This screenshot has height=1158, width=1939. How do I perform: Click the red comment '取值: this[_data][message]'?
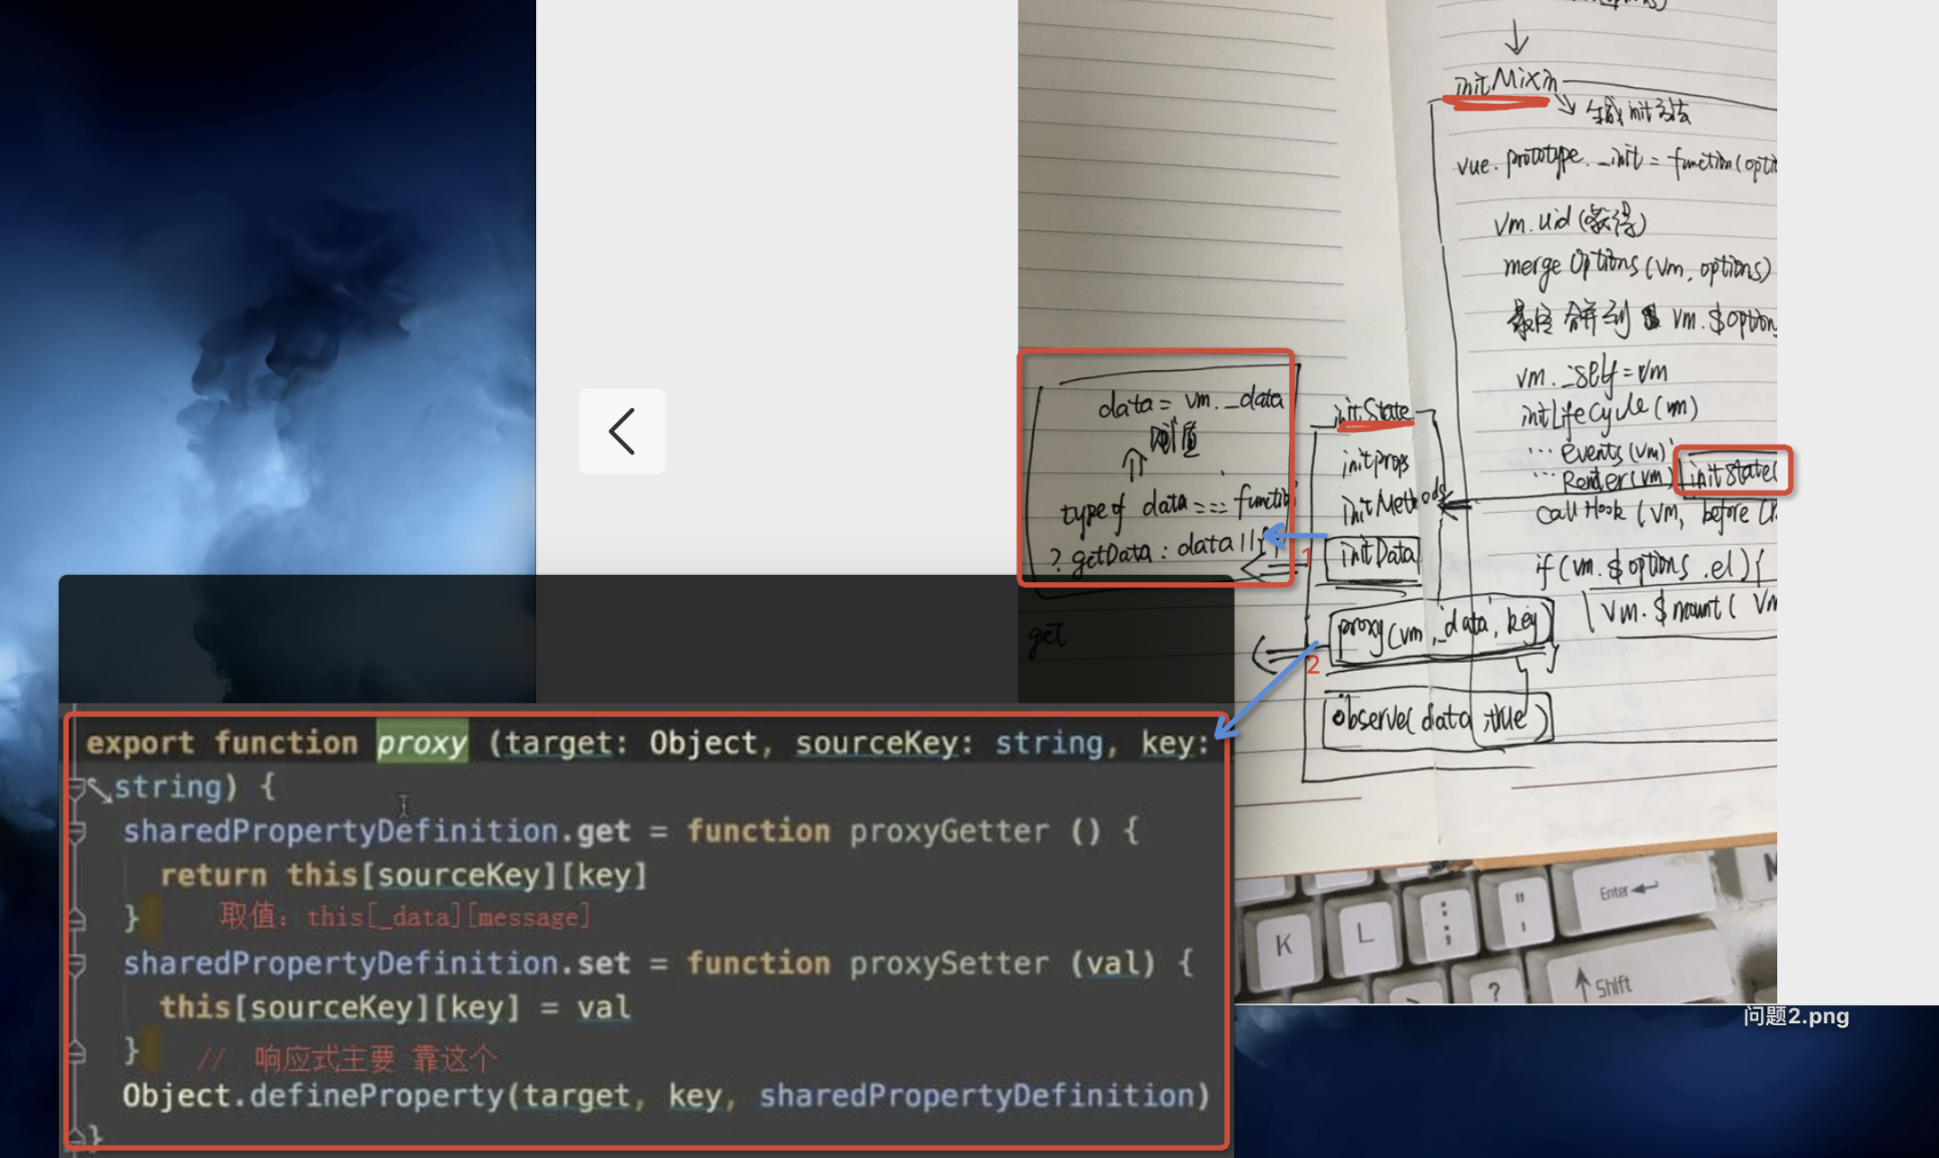404,917
